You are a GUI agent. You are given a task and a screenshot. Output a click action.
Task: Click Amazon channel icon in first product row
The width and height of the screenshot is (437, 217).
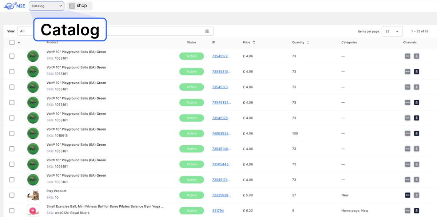click(x=416, y=56)
